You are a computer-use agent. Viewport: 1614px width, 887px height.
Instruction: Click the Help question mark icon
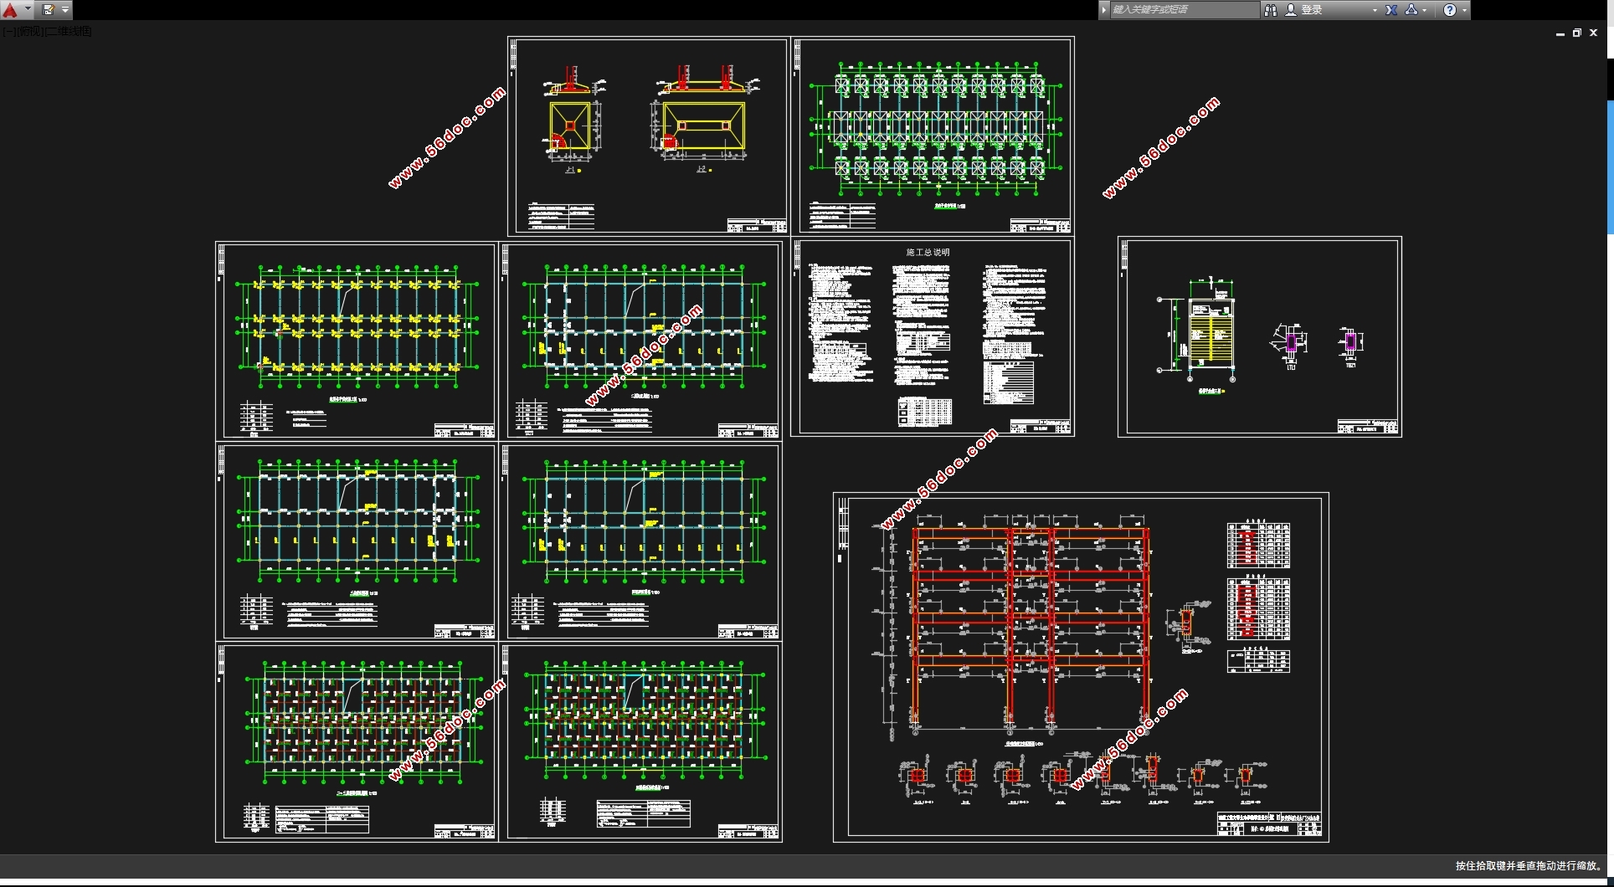tap(1450, 10)
